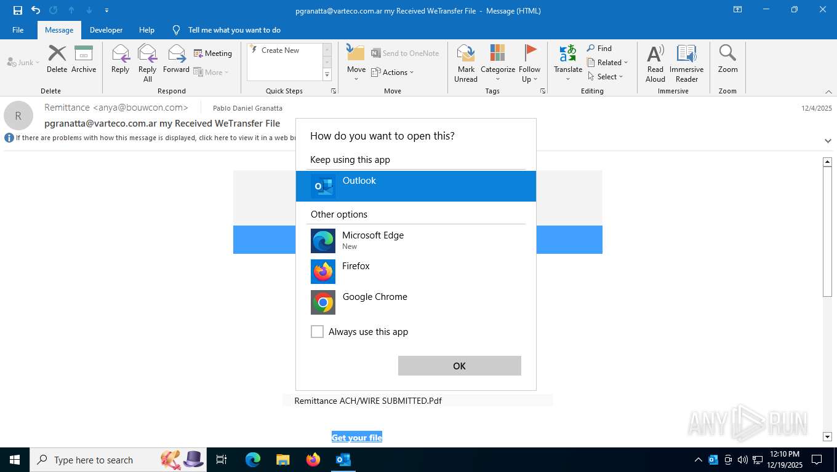Open File Explorer from the taskbar
This screenshot has height=472, width=837.
coord(283,460)
